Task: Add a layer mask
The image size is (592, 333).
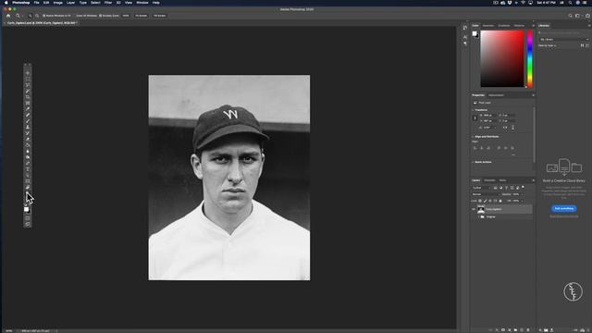Action: pos(503,330)
